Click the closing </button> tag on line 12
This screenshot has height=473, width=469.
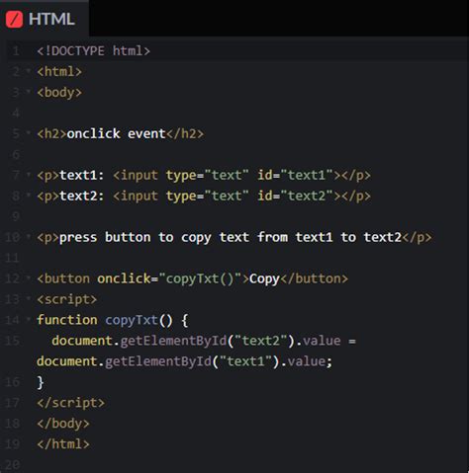[x=314, y=279]
